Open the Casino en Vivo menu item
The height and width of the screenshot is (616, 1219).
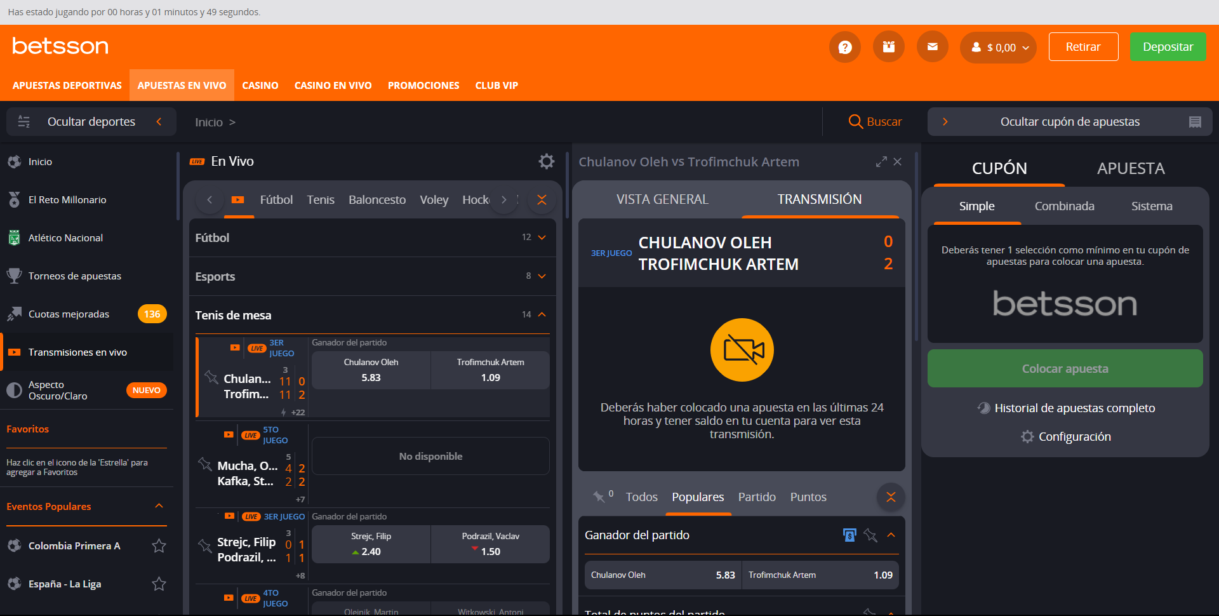coord(333,85)
